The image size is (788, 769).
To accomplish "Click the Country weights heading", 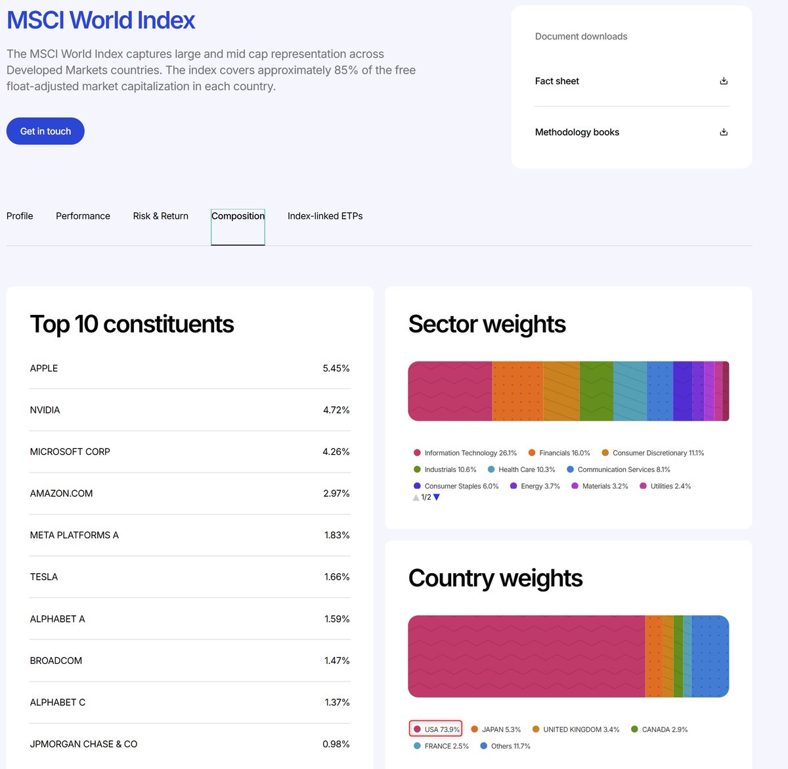I will tap(495, 578).
